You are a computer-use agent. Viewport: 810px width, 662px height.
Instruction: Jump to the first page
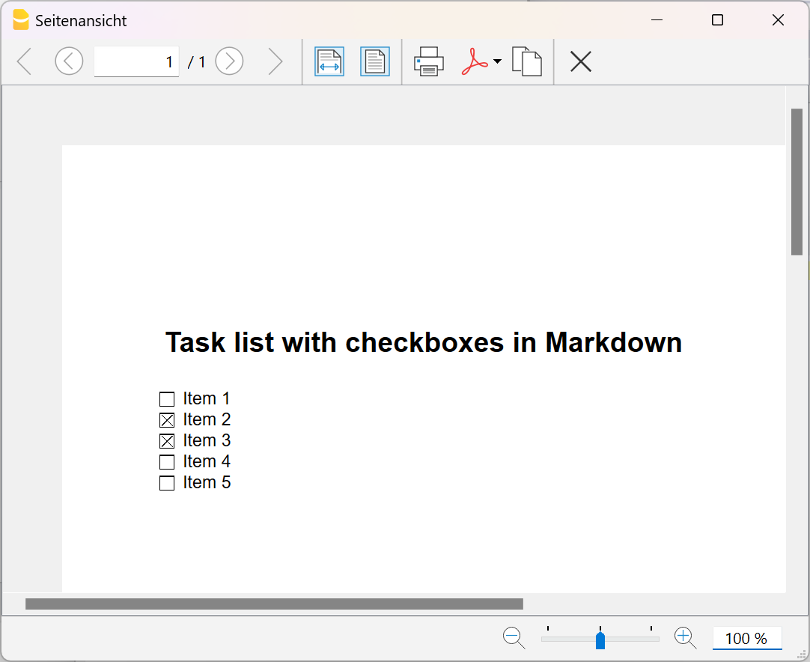[x=23, y=61]
